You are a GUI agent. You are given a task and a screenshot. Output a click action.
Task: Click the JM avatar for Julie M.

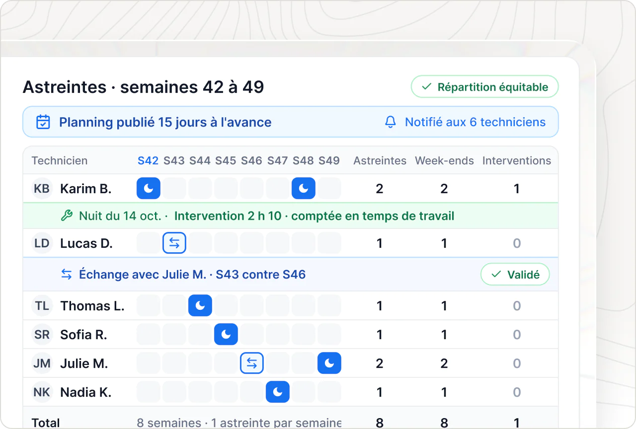(42, 363)
